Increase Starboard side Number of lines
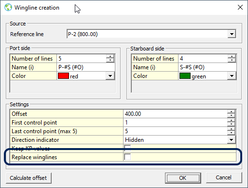Image resolution: width=248 pixels, height=188 pixels. click(232, 56)
